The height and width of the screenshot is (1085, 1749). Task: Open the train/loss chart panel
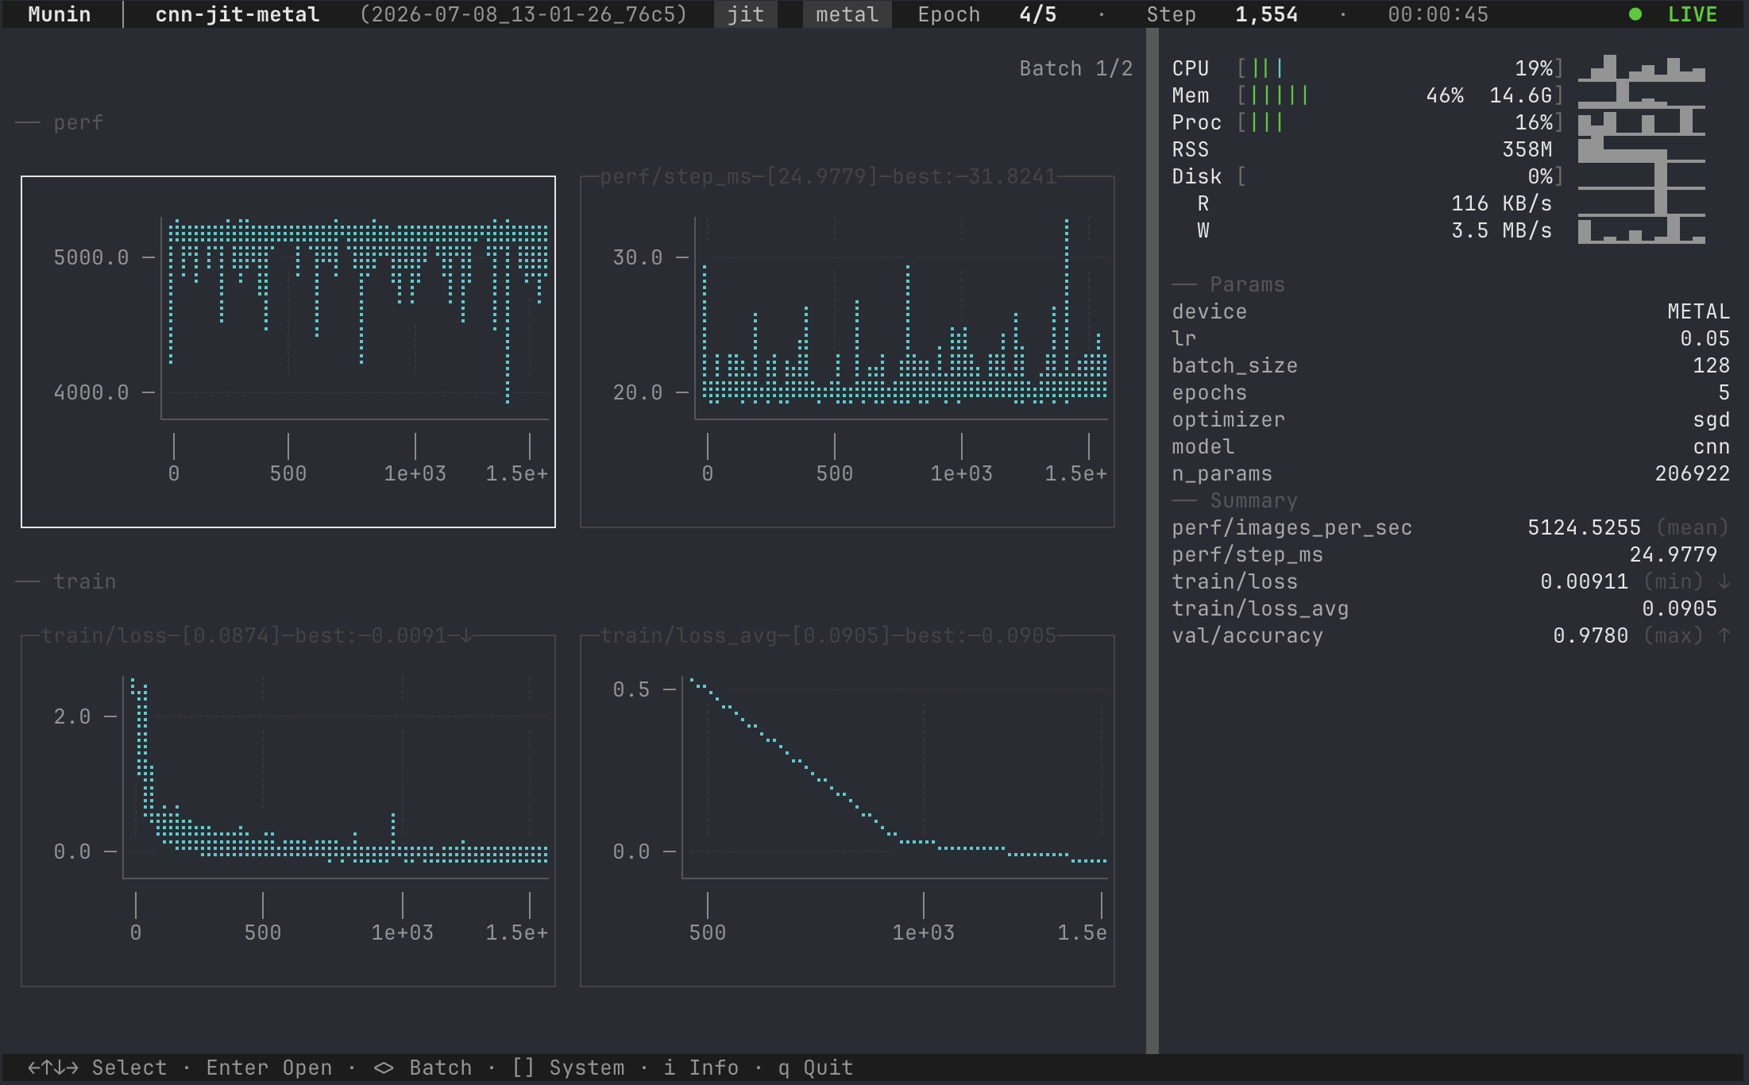(288, 811)
